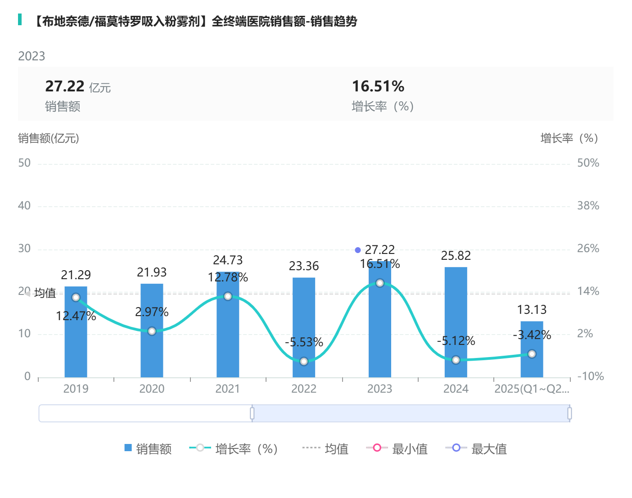Viewport: 632px width, 498px height.
Task: Click the 均值 average line arrow marker
Action: coord(28,294)
